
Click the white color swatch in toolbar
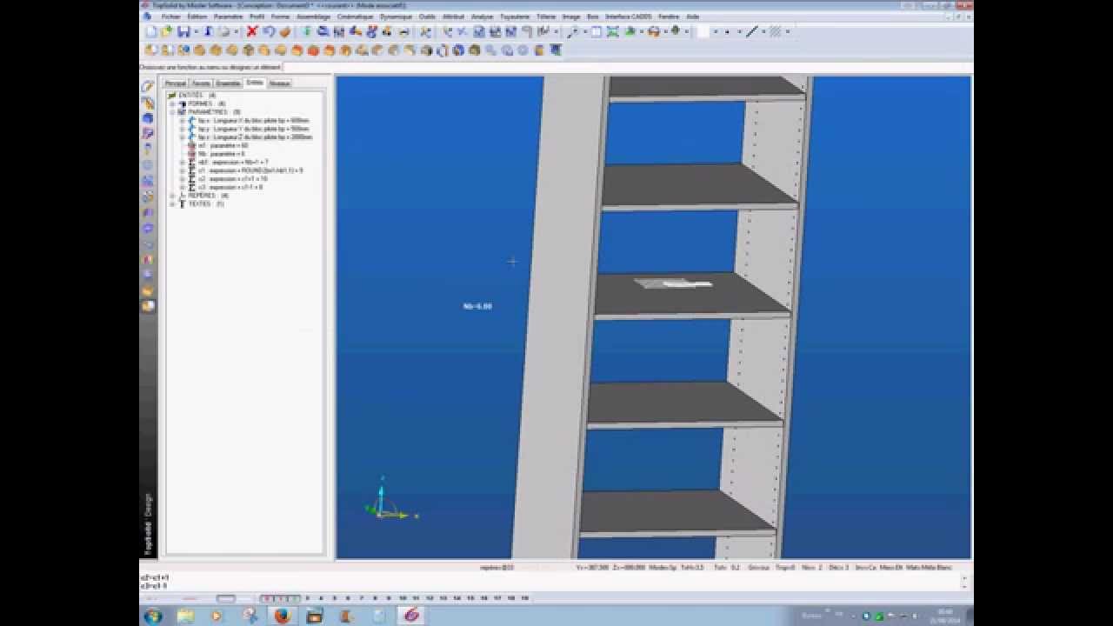[x=703, y=31]
